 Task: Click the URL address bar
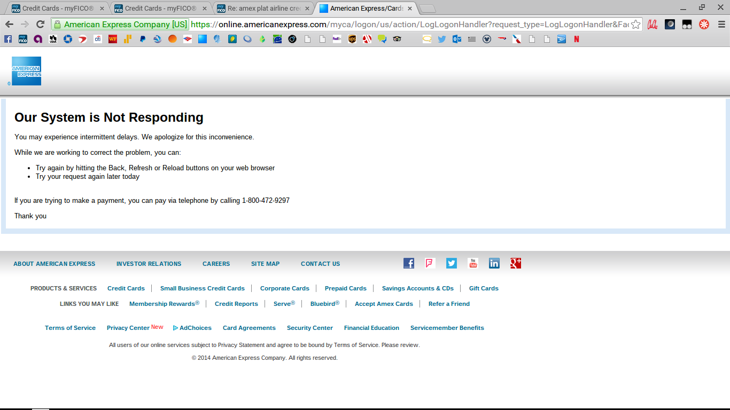click(x=409, y=25)
